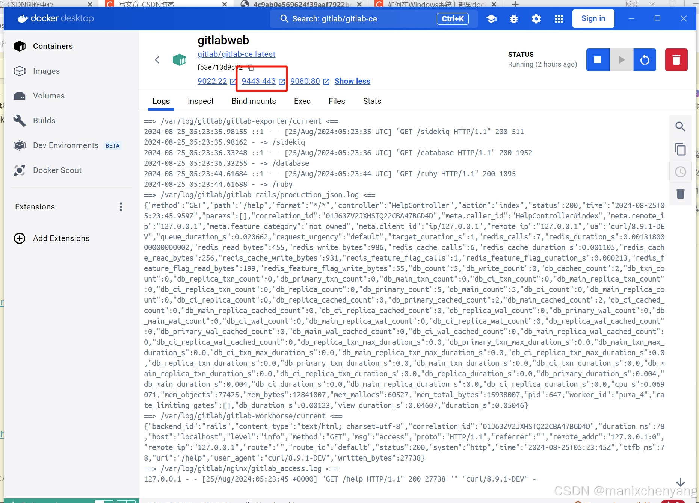Open the apps grid icon
This screenshot has width=699, height=503.
coord(559,19)
